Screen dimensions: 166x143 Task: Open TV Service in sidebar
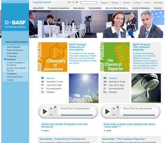[11, 56]
